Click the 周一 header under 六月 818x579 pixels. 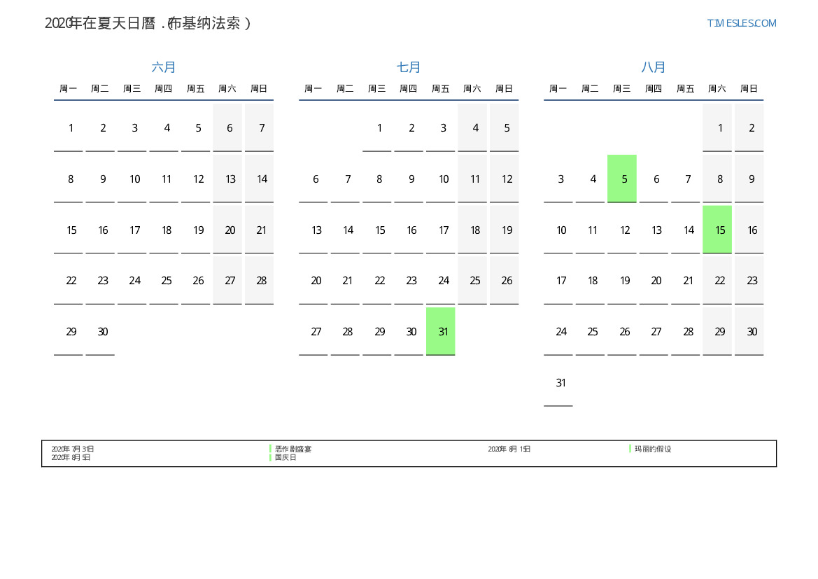click(69, 89)
